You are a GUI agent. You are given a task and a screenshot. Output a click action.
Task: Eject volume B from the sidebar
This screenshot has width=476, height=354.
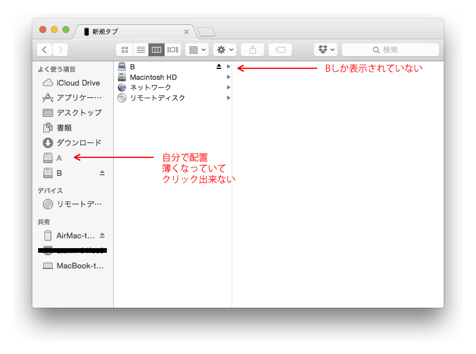coord(102,173)
